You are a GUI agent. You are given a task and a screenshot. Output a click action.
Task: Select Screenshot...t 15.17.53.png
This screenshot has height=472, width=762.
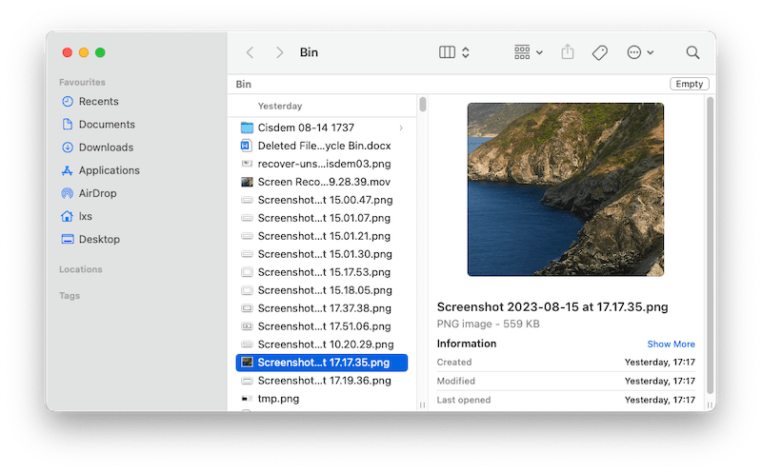tap(322, 272)
